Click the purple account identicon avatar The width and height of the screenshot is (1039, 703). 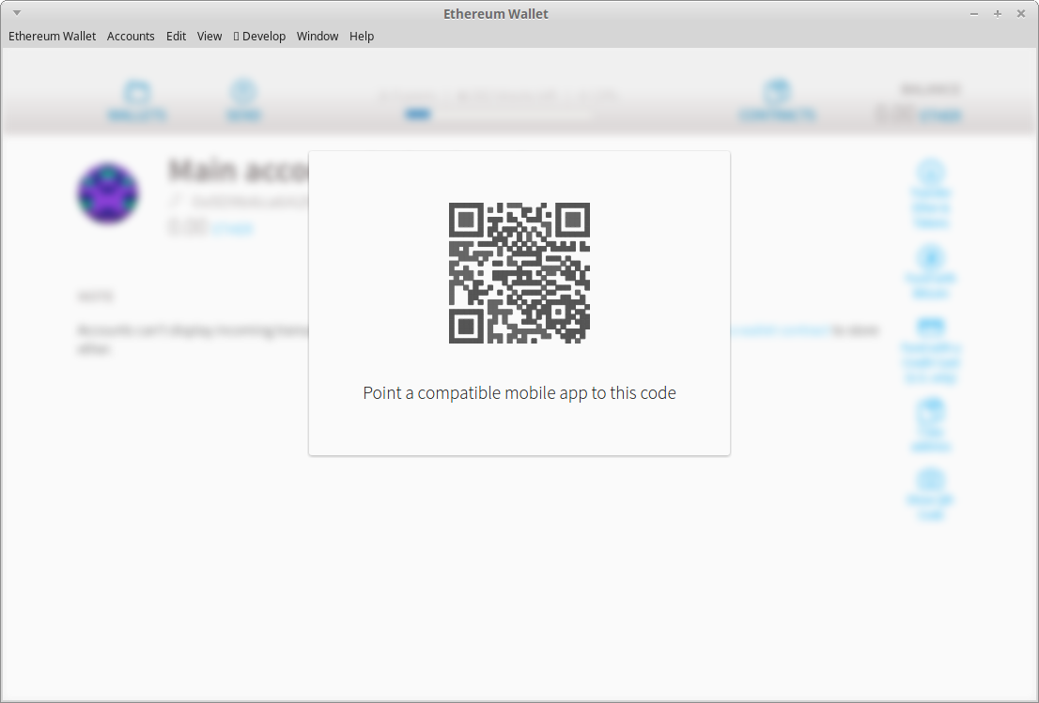tap(108, 194)
